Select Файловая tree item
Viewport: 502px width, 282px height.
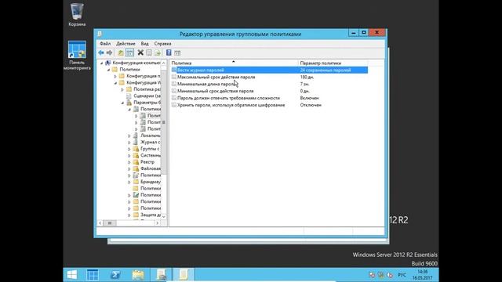click(x=151, y=168)
